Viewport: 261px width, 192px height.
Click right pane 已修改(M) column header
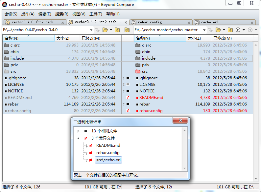[x=232, y=38]
